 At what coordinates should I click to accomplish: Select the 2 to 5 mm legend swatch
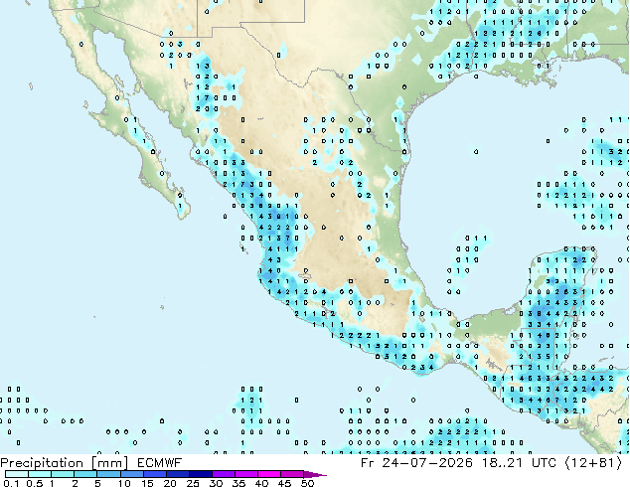[85, 474]
